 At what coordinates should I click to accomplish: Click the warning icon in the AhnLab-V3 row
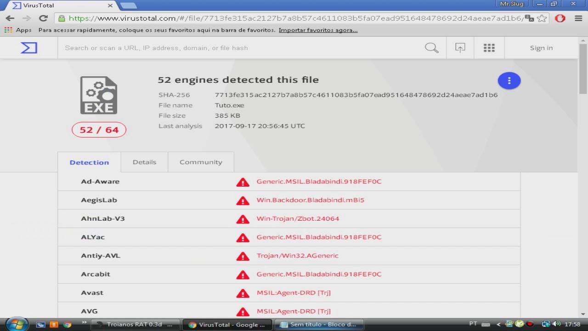pos(243,219)
